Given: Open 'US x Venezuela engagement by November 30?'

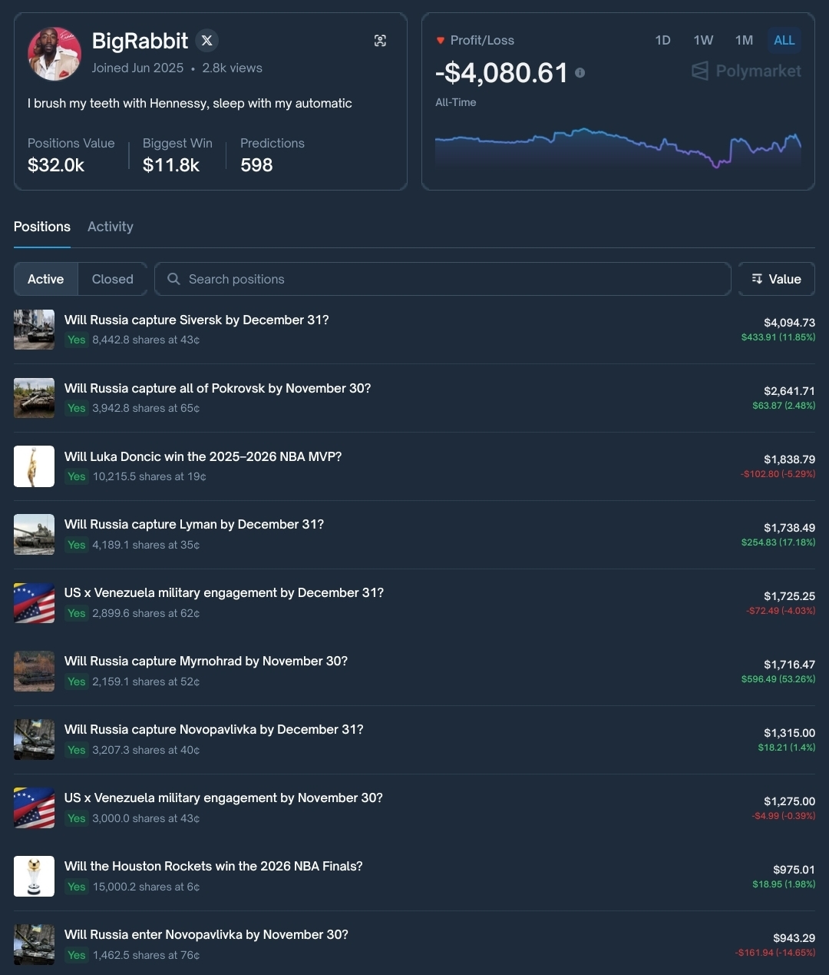Looking at the screenshot, I should click(x=223, y=798).
